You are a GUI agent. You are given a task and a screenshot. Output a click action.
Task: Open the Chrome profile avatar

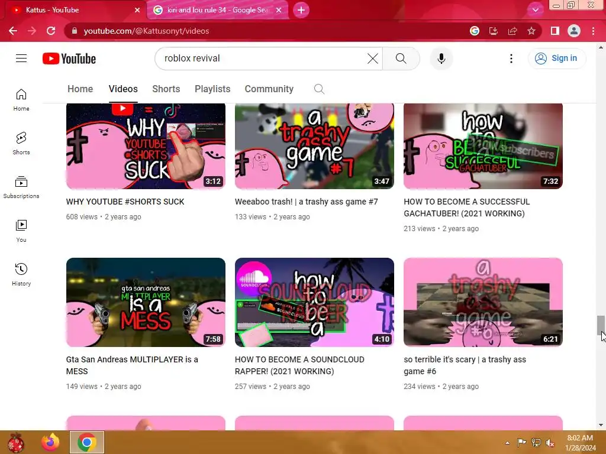coord(574,31)
